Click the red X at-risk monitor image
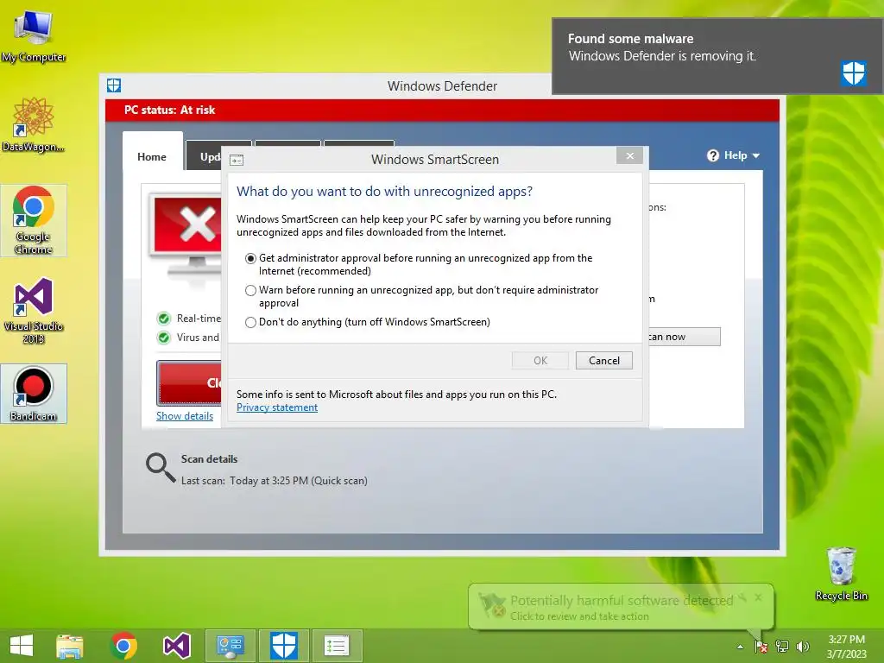884x663 pixels. pos(186,234)
